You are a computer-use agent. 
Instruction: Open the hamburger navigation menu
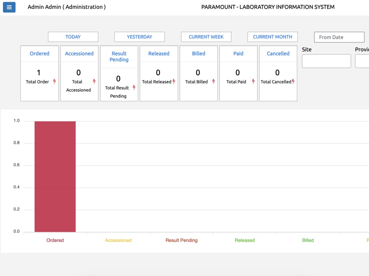pos(9,7)
